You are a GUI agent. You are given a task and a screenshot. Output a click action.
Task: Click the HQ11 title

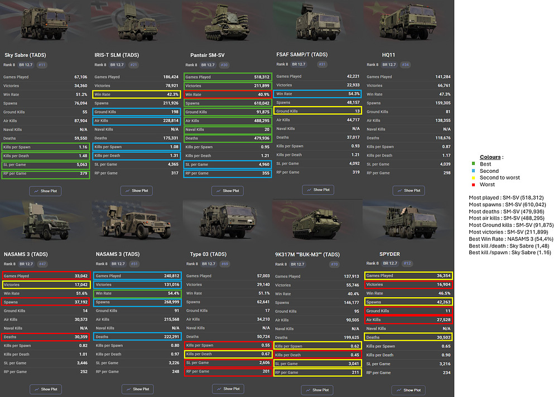388,55
